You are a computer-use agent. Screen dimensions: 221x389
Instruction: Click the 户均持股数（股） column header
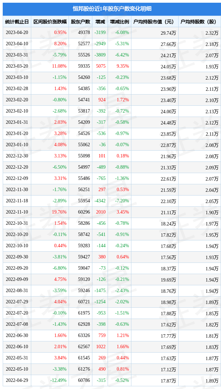click(199, 22)
